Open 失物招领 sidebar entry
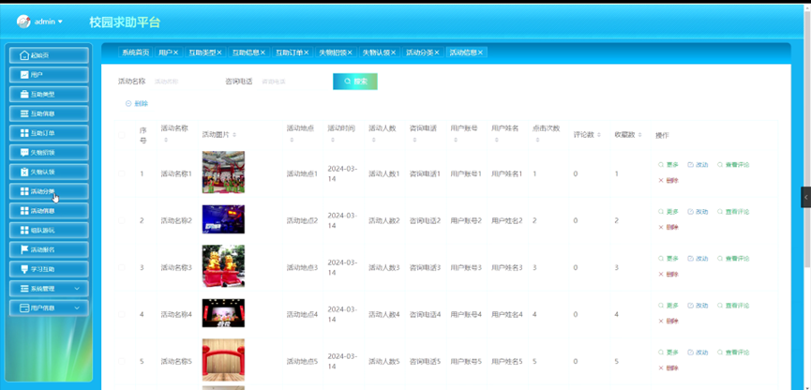Image resolution: width=811 pixels, height=390 pixels. click(49, 153)
